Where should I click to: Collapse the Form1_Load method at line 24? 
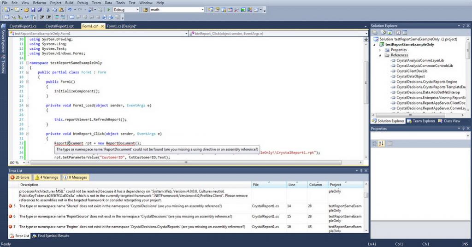pyautogui.click(x=27, y=106)
